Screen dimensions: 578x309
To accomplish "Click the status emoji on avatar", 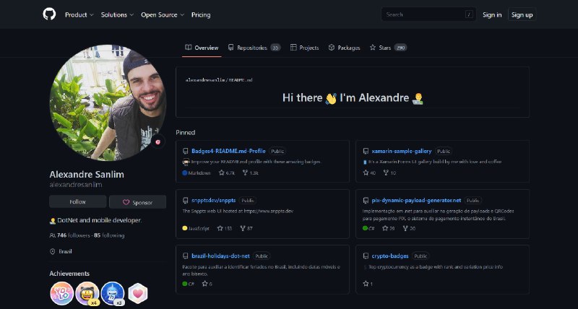I will point(158,142).
